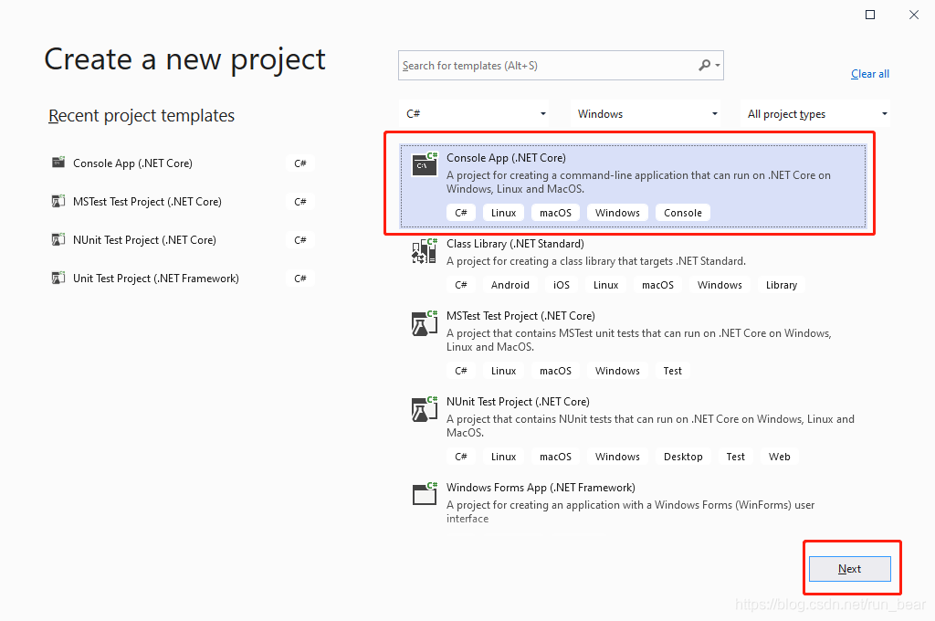Screen dimensions: 935x621
Task: Click the macOS tag on Console App
Action: click(555, 213)
